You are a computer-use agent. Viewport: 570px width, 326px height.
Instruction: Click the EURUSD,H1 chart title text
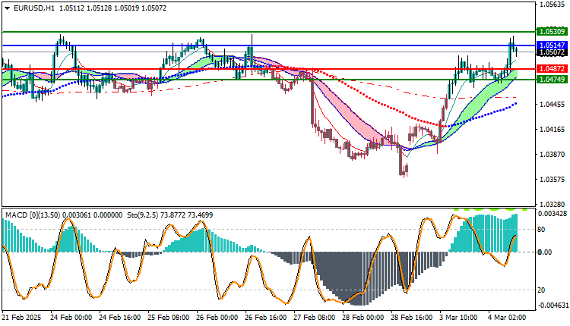pos(33,8)
